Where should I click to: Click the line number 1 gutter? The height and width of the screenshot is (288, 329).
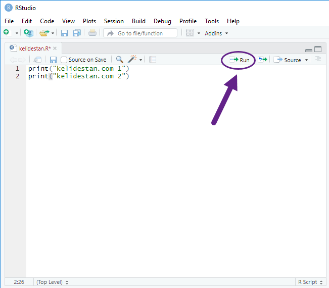(17, 69)
